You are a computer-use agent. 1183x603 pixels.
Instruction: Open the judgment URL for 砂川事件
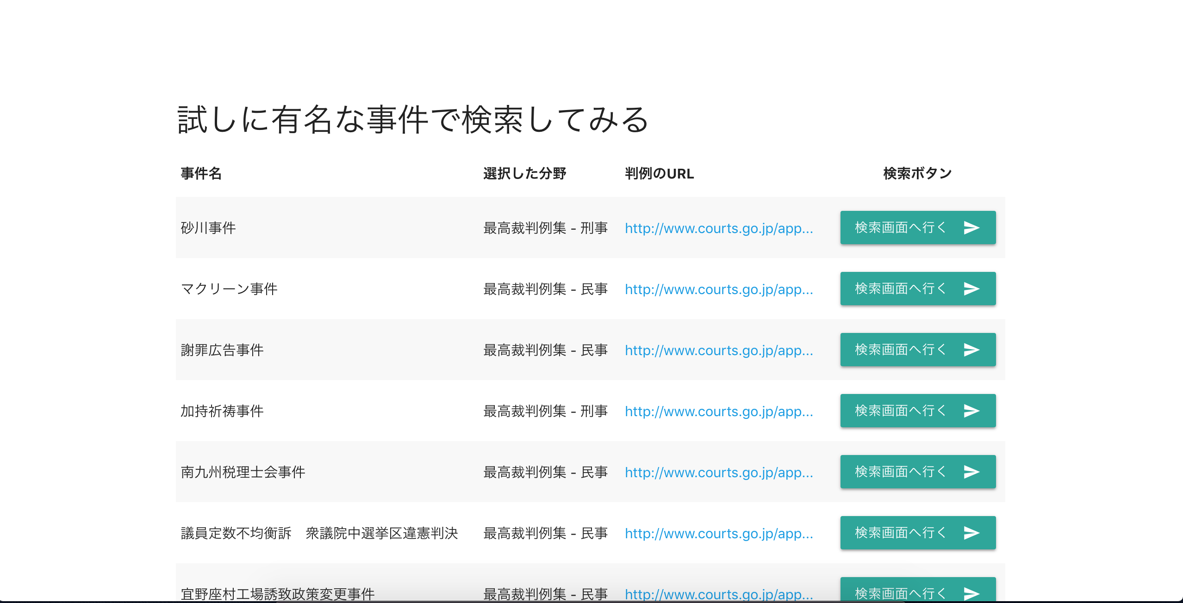pos(719,228)
